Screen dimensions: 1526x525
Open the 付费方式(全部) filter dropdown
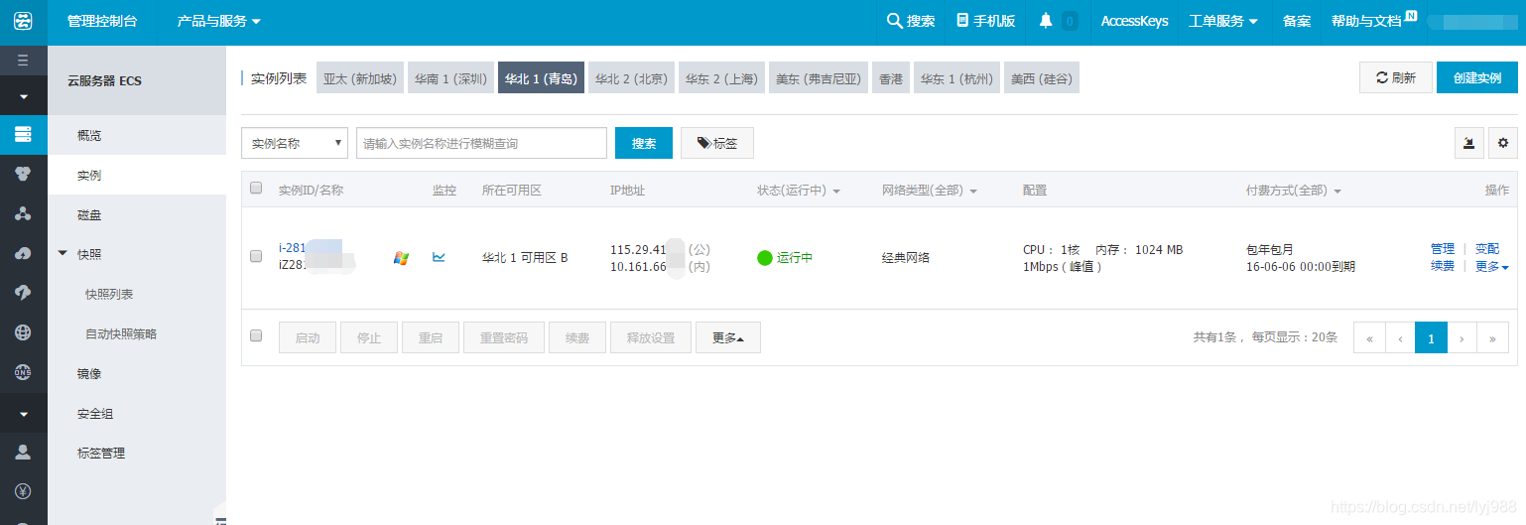pyautogui.click(x=1294, y=190)
